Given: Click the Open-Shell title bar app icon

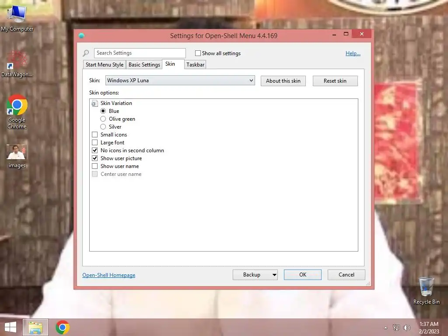Looking at the screenshot, I should (81, 35).
